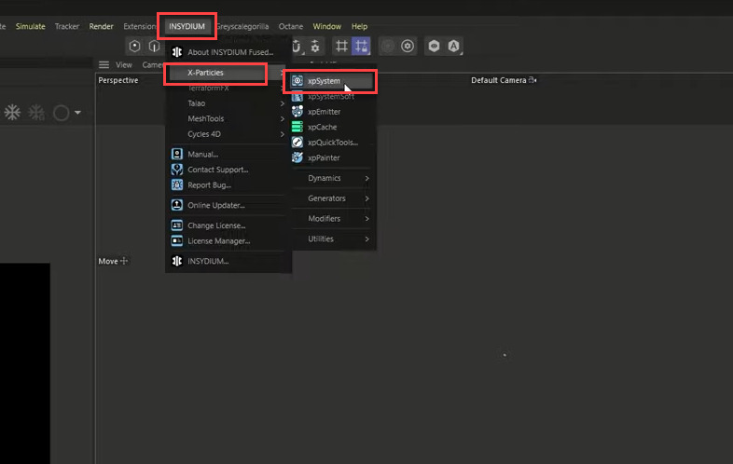This screenshot has height=464, width=733.
Task: Click the Change License icon
Action: [176, 225]
